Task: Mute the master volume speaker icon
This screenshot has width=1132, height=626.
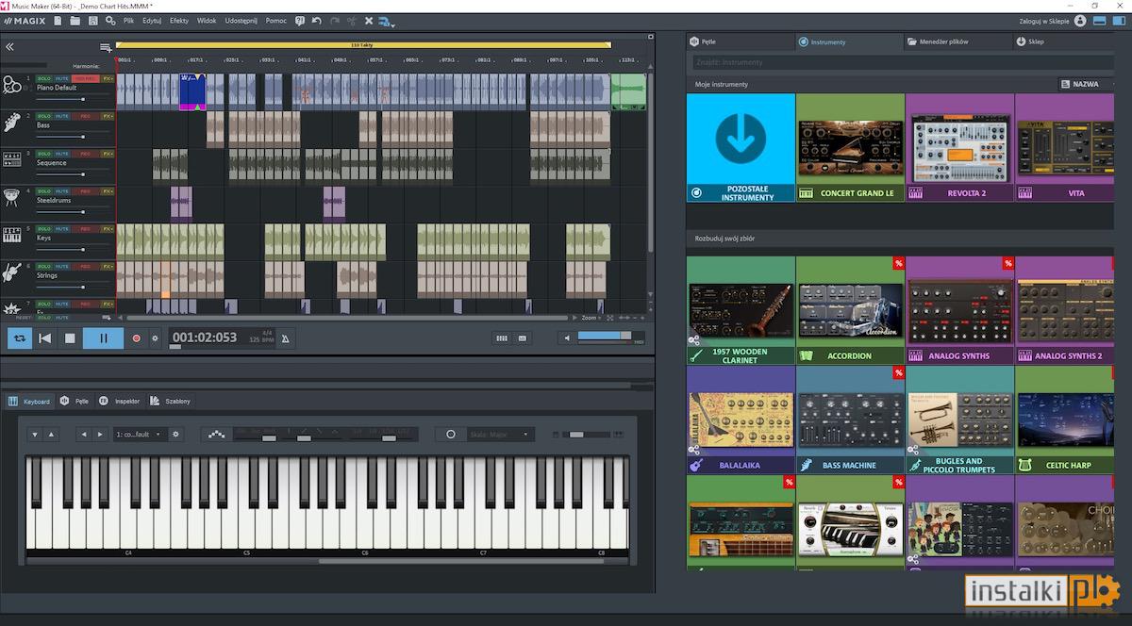Action: click(567, 338)
